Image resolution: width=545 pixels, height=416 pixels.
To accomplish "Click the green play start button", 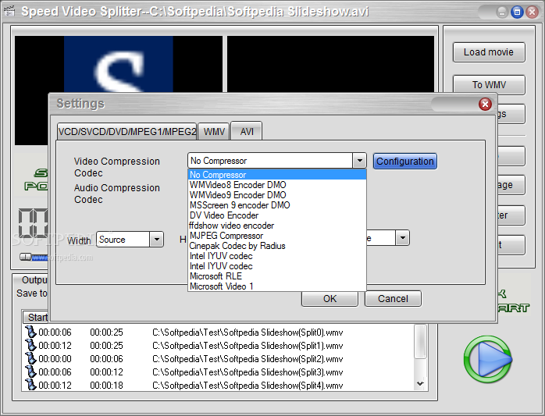I will [488, 359].
